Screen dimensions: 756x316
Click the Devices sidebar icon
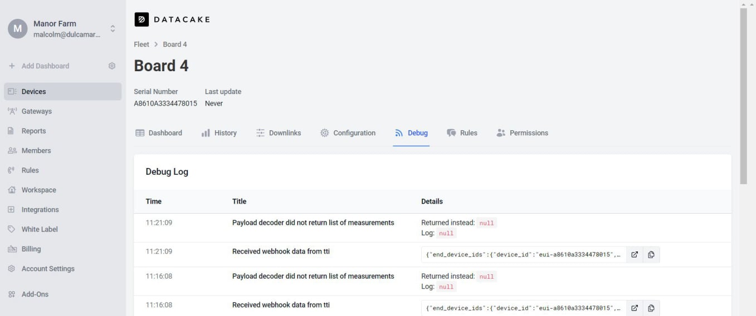click(12, 91)
